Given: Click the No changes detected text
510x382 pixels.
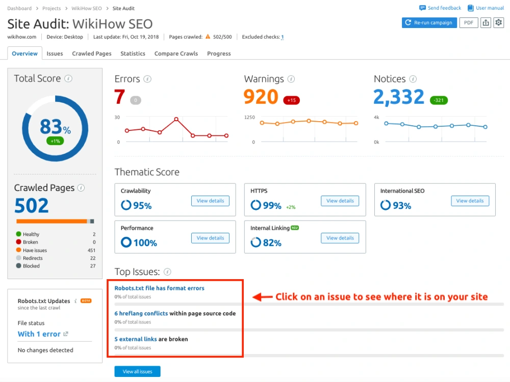Looking at the screenshot, I should (45, 350).
